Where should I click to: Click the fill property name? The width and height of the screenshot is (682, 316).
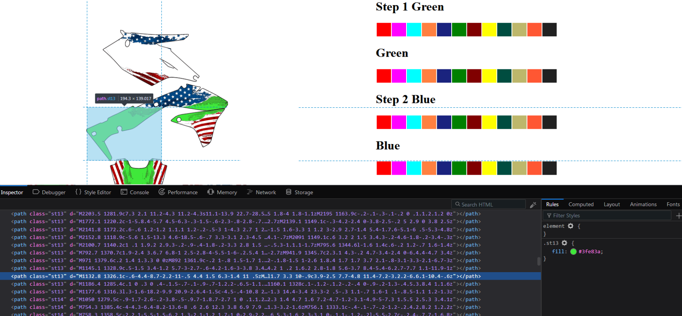pos(558,251)
